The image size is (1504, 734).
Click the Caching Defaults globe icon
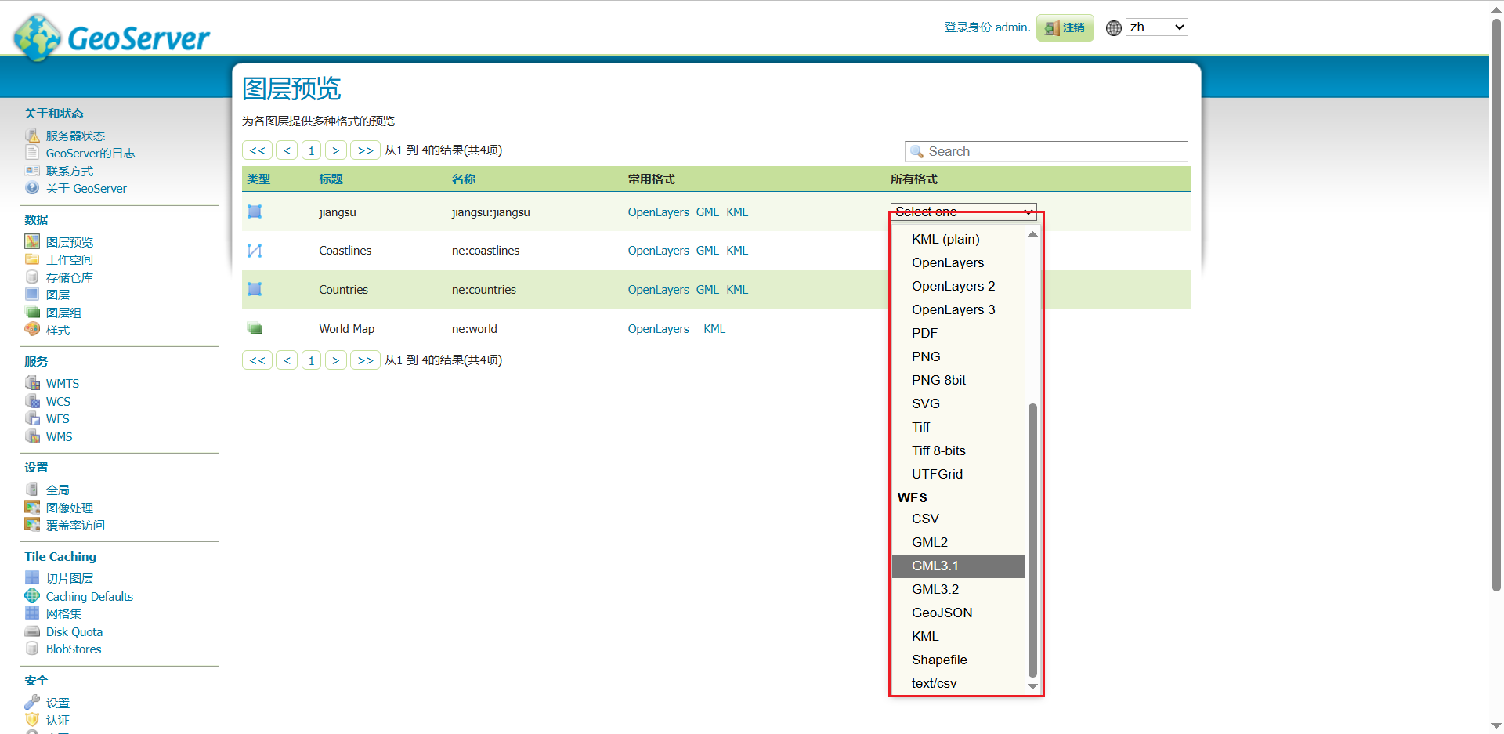32,596
